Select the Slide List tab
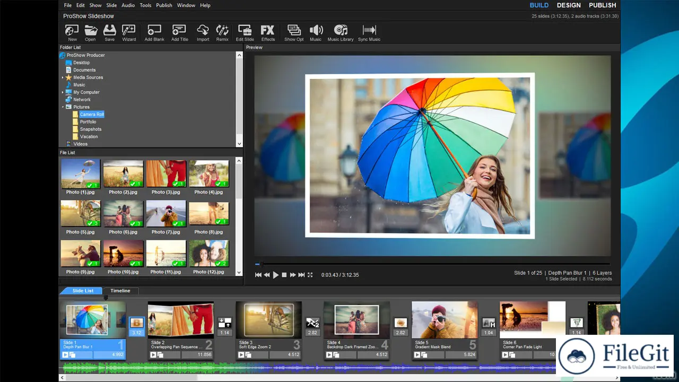Screen dimensions: 679x382 pyautogui.click(x=83, y=291)
